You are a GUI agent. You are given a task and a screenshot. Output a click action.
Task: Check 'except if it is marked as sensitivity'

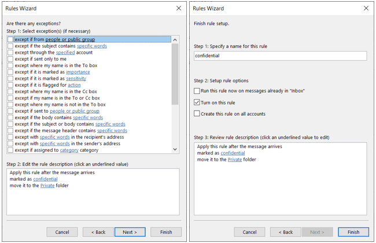point(10,78)
